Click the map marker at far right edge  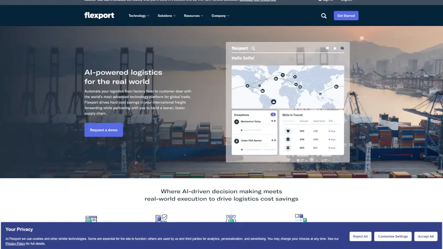coord(336,86)
